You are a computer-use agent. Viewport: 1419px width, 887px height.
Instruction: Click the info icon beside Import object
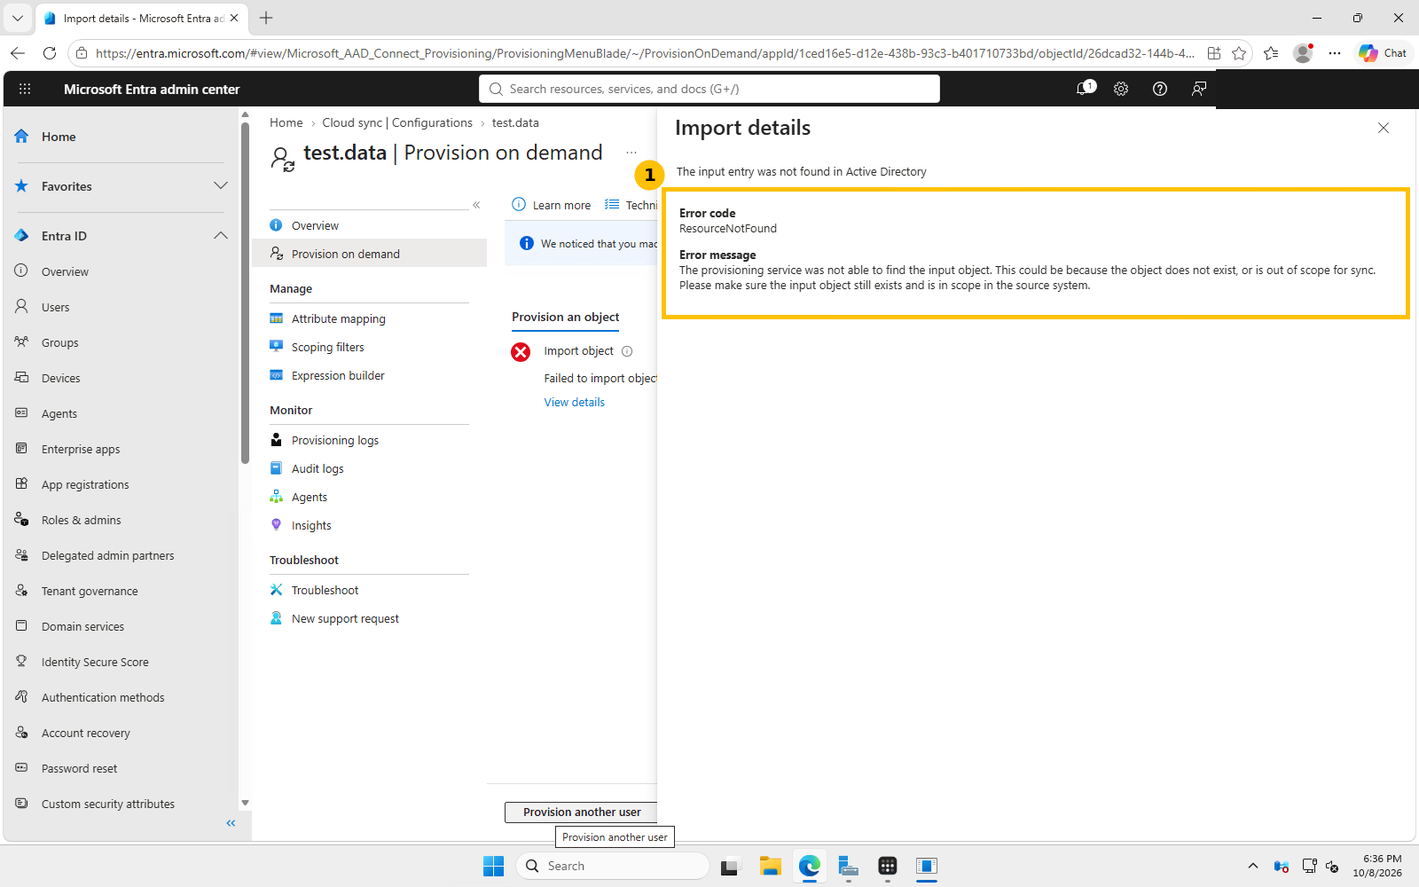(627, 351)
